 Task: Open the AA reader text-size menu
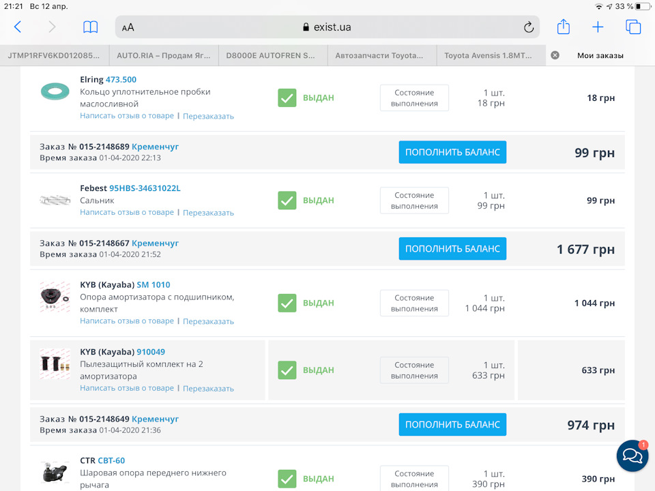pyautogui.click(x=128, y=27)
